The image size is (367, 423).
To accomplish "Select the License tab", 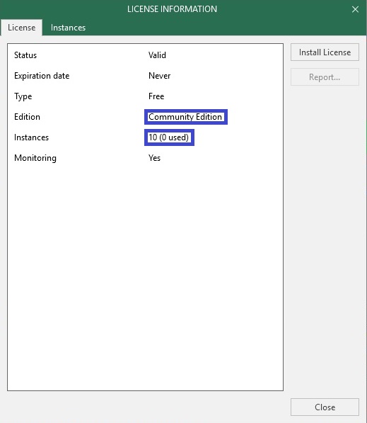I will 21,28.
